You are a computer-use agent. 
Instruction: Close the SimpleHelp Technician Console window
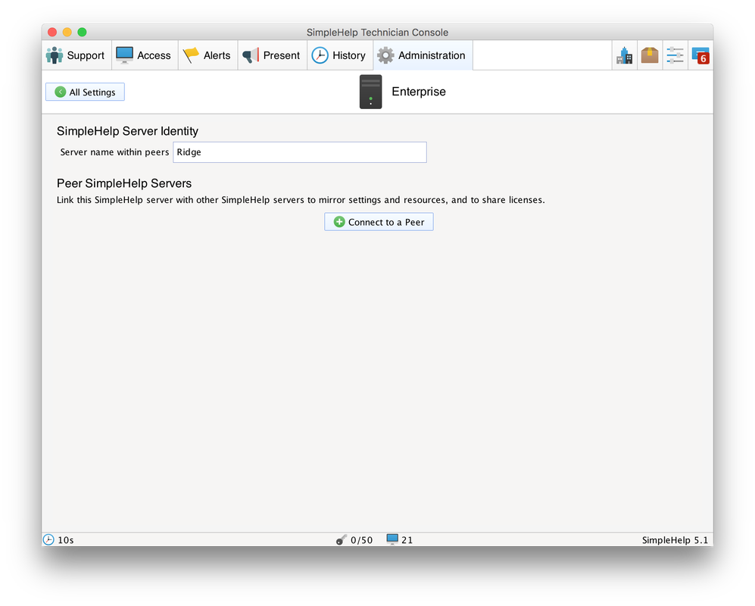tap(52, 33)
